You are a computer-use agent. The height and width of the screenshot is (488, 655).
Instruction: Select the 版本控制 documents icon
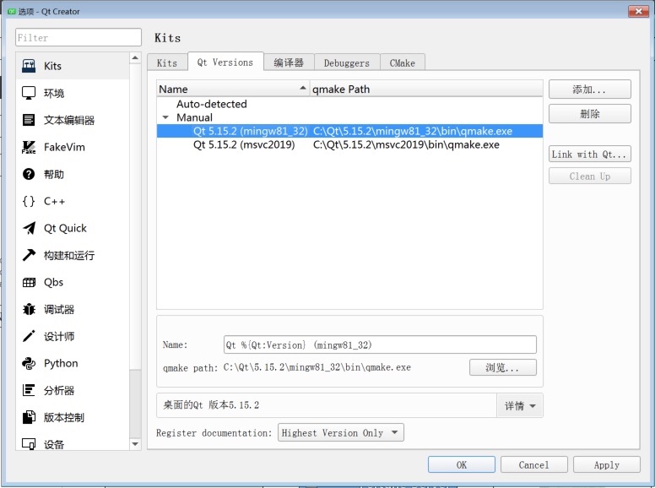pyautogui.click(x=29, y=417)
